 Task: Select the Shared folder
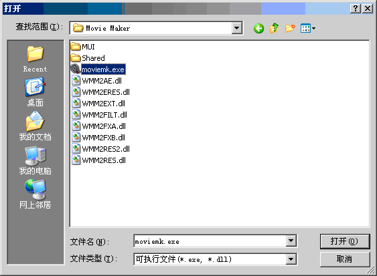pyautogui.click(x=88, y=58)
